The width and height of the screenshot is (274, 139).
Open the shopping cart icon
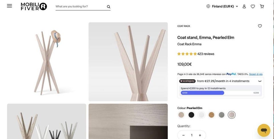tap(262, 7)
